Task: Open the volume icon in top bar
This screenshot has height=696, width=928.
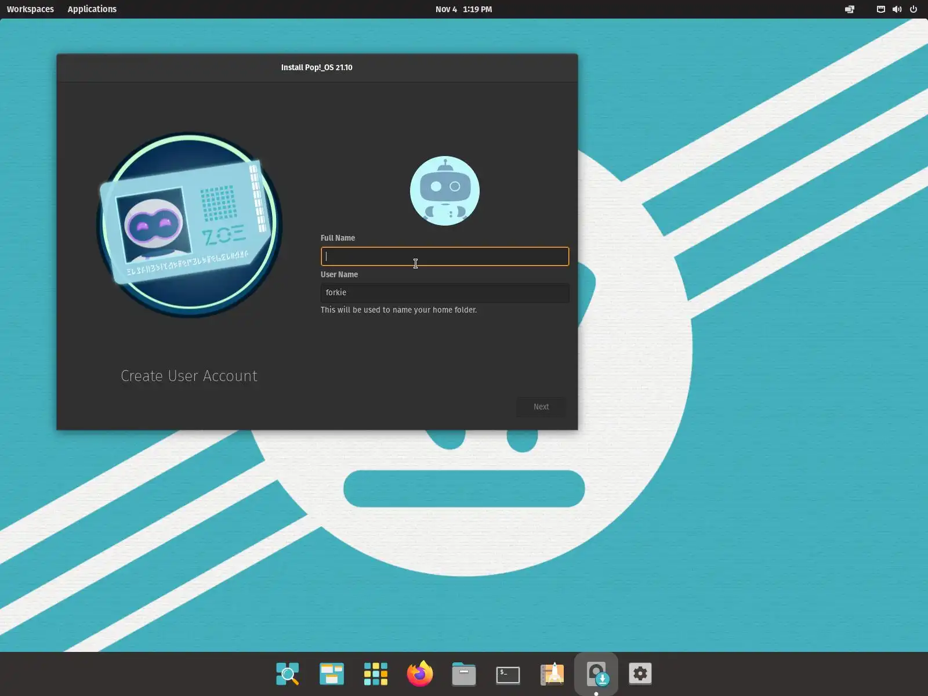Action: click(x=897, y=9)
